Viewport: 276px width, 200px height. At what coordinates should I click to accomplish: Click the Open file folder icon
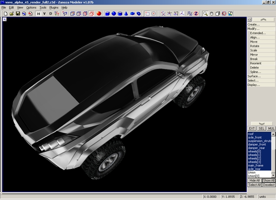11,14
